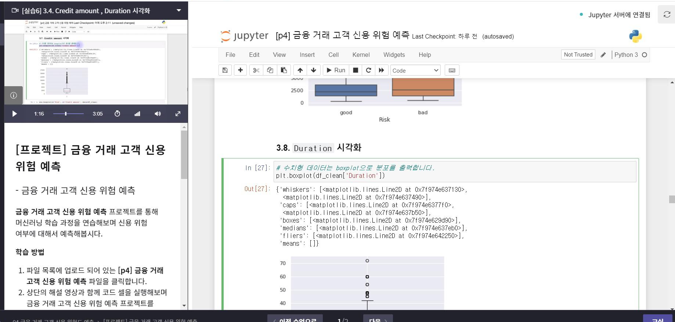Go to previous lesson 이전 수업으로
The width and height of the screenshot is (675, 322).
(295, 319)
